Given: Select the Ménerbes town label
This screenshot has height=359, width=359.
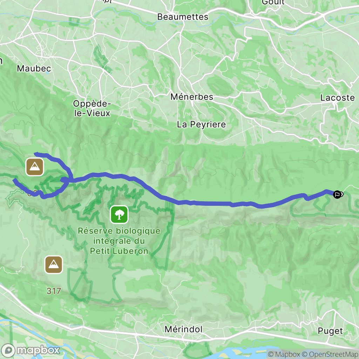Looking at the screenshot, I should pos(192,97).
